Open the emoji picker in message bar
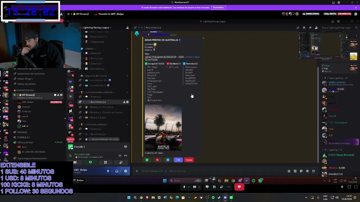Viewport: 360px width, 202px height. pos(307,171)
